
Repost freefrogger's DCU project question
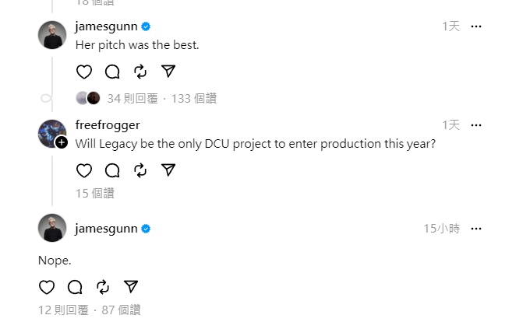pyautogui.click(x=140, y=170)
